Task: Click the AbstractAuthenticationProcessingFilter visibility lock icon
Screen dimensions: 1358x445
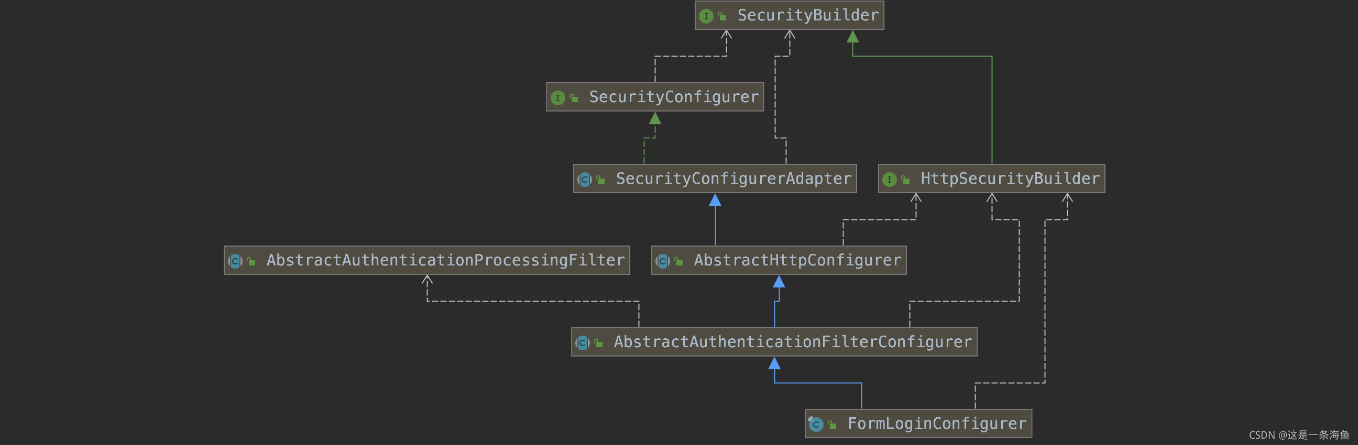Action: (251, 262)
